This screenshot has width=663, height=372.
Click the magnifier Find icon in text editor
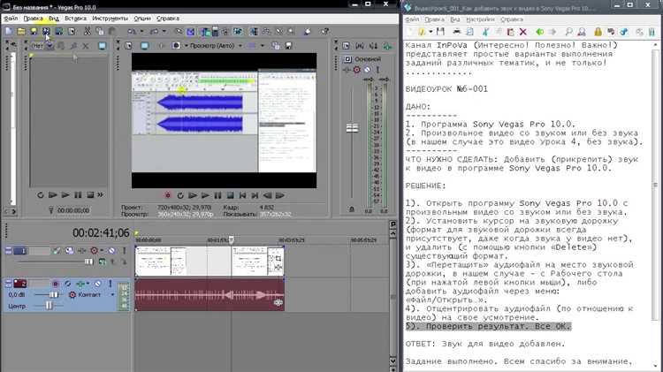[568, 32]
